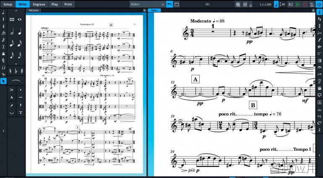
Task: Open the Violin I layout dropdown
Action: pos(148,4)
